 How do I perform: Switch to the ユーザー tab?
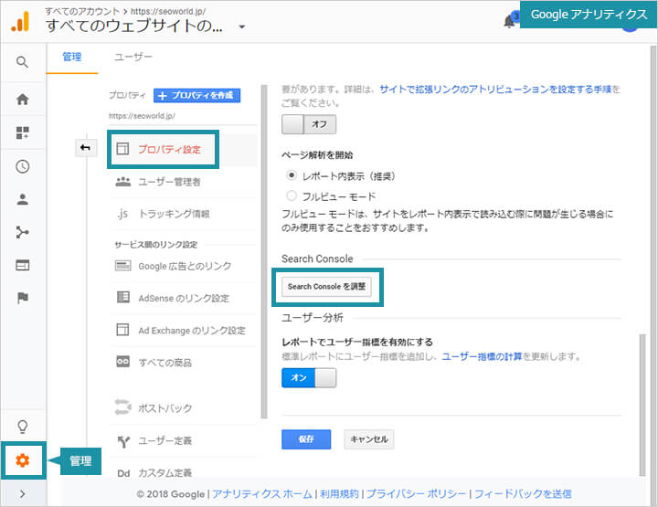tap(133, 57)
